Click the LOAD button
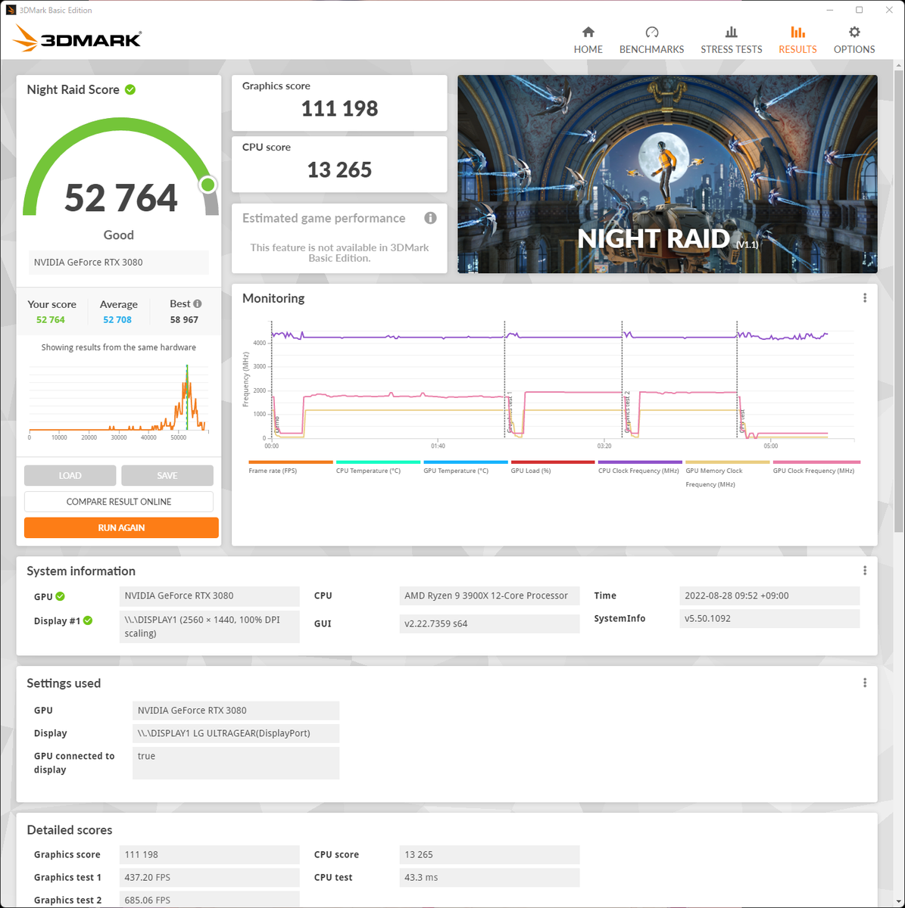This screenshot has width=905, height=908. (70, 475)
